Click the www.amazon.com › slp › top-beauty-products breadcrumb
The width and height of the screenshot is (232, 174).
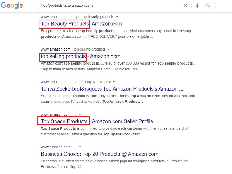click(x=77, y=17)
